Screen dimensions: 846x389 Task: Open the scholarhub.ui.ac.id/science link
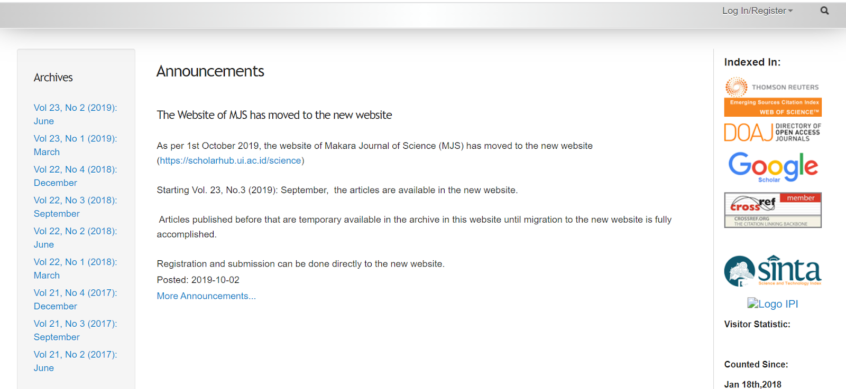click(231, 160)
